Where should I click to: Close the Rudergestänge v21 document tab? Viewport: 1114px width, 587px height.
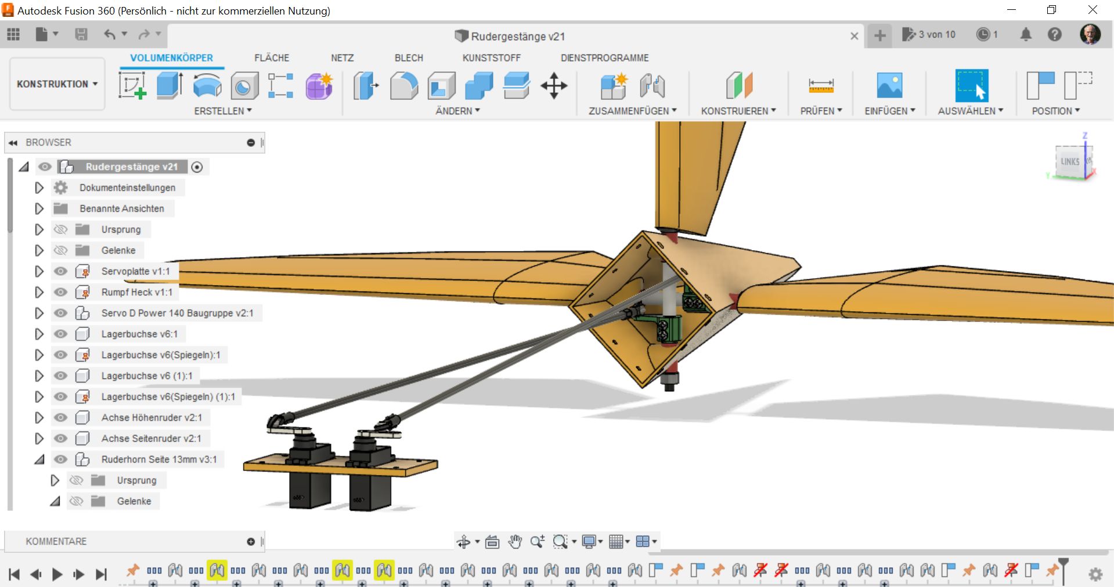855,36
